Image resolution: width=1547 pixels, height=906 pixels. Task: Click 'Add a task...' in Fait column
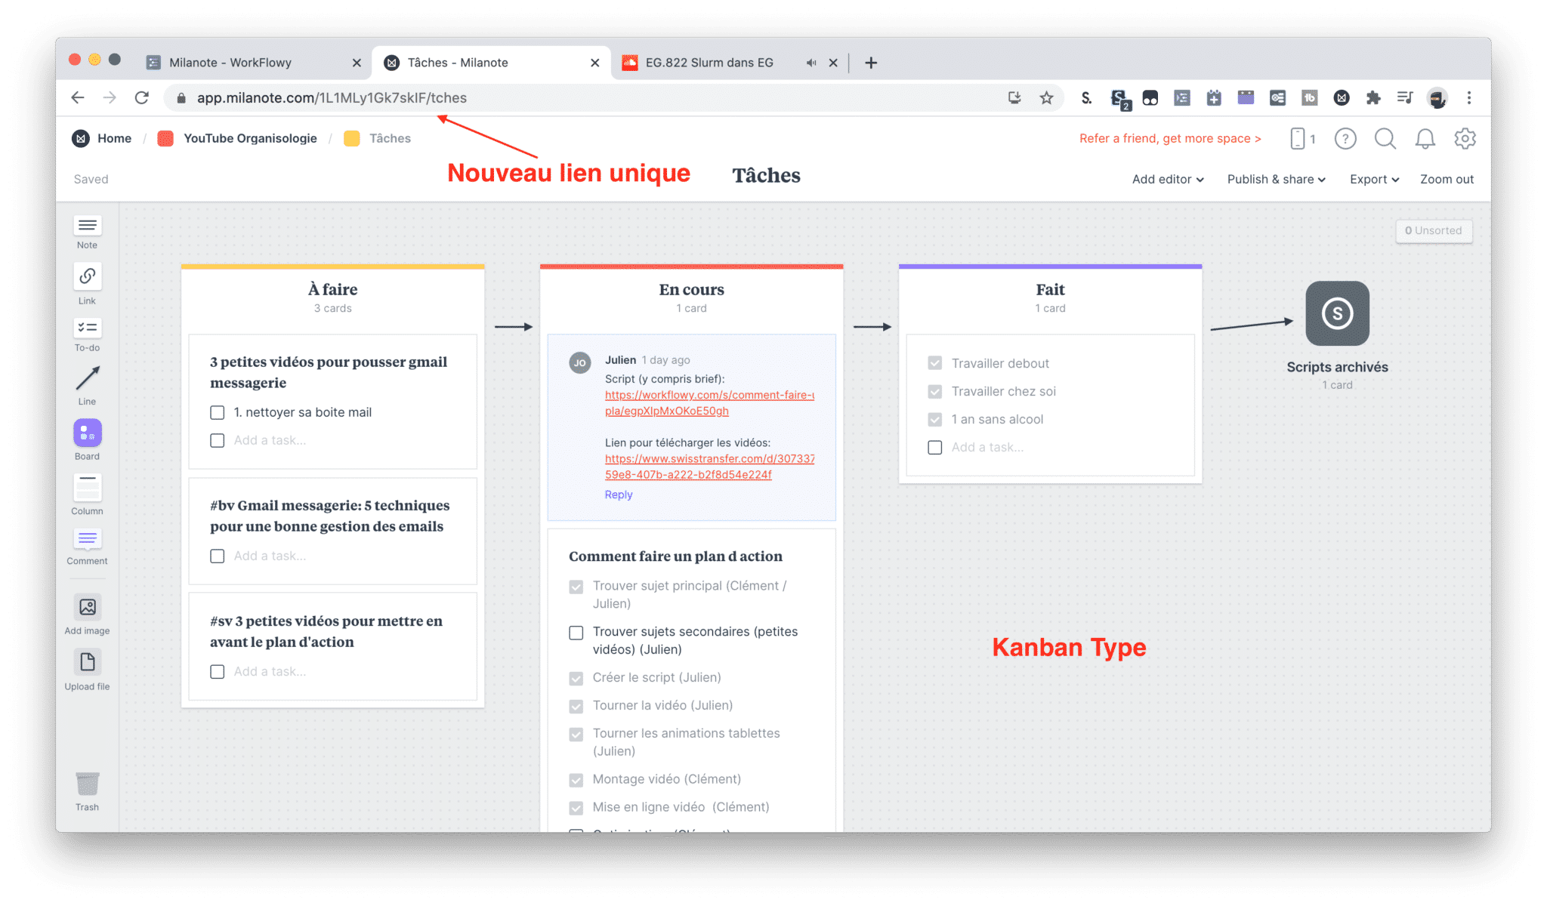pyautogui.click(x=987, y=447)
